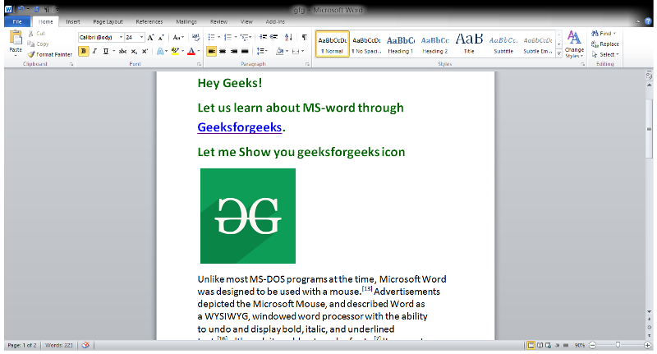The image size is (657, 354).
Task: Open the Paragraph dialog launcher
Action: 307,64
